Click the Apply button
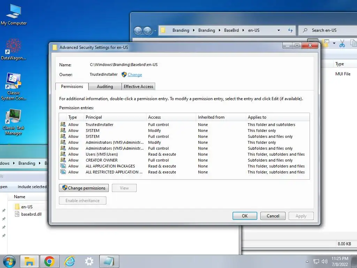357x268 pixels. [301, 216]
